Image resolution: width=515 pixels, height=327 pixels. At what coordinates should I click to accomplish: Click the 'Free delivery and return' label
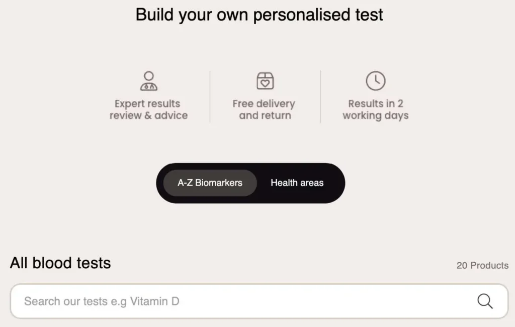(x=265, y=109)
